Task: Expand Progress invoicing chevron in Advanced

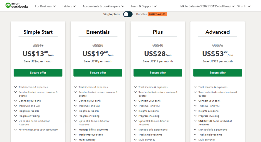Action: [x=195, y=116]
